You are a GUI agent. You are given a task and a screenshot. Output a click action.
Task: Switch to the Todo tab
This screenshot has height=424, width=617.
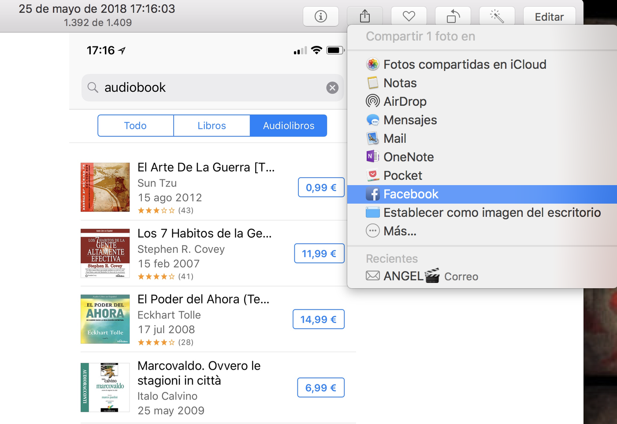[135, 126]
